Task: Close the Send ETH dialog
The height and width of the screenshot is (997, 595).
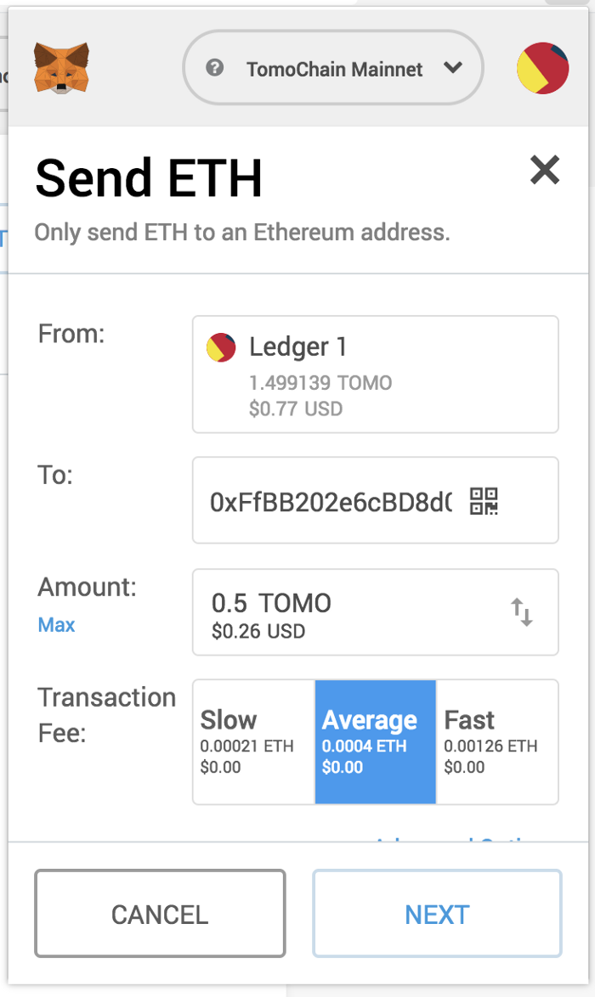Action: [545, 171]
